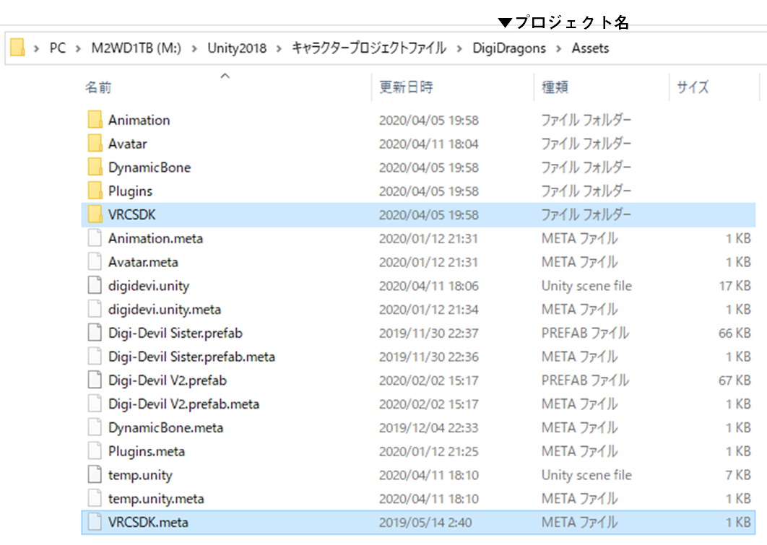Expand the chevron after PC in breadcrumb
Screen dimensions: 767x545
pyautogui.click(x=78, y=48)
